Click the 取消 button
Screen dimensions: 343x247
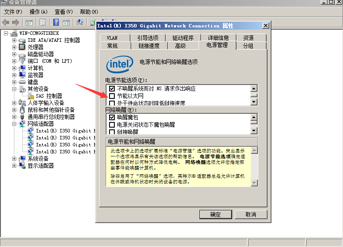click(251, 214)
